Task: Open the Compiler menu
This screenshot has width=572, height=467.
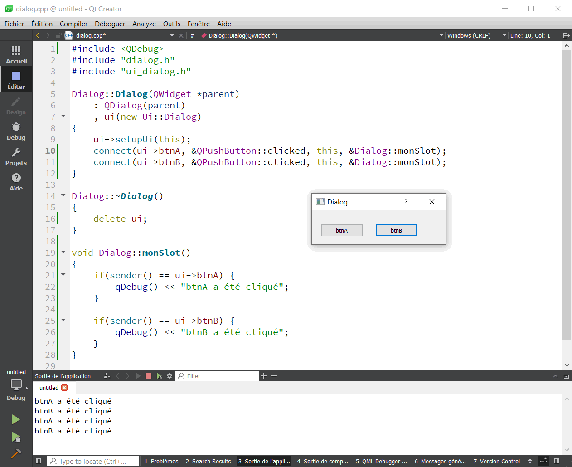Action: click(x=73, y=24)
